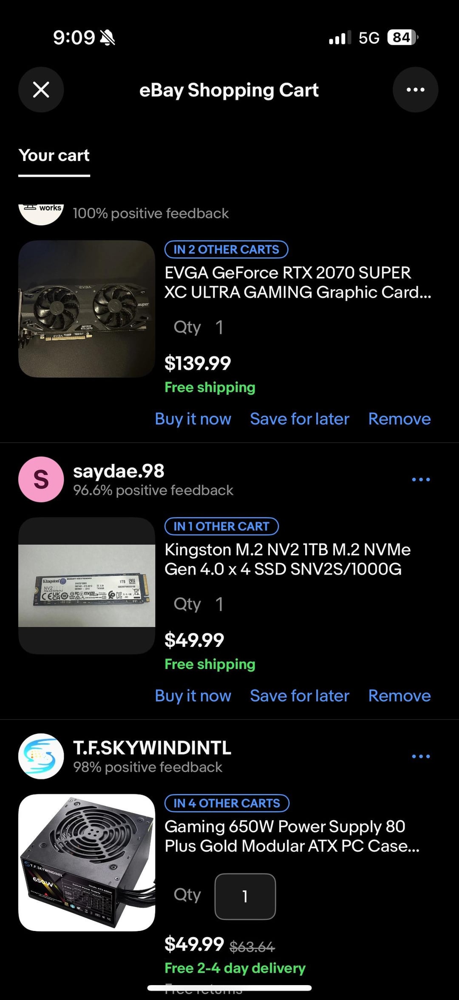Image resolution: width=459 pixels, height=1000 pixels.
Task: Save the EVGA graphics card for later
Action: [300, 419]
